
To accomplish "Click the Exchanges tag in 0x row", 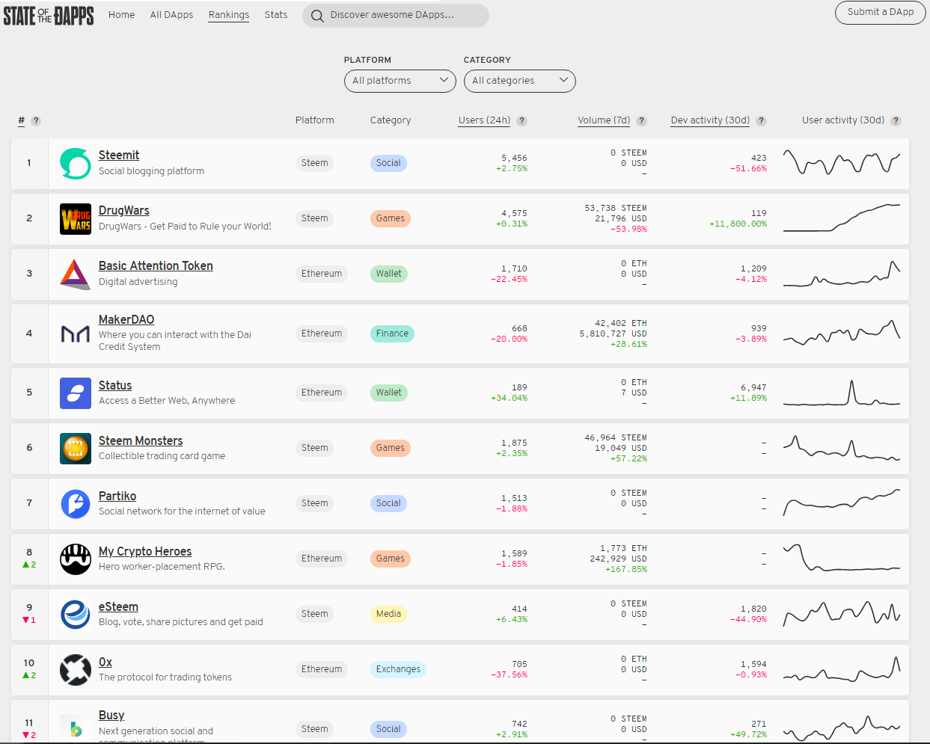I will [398, 669].
